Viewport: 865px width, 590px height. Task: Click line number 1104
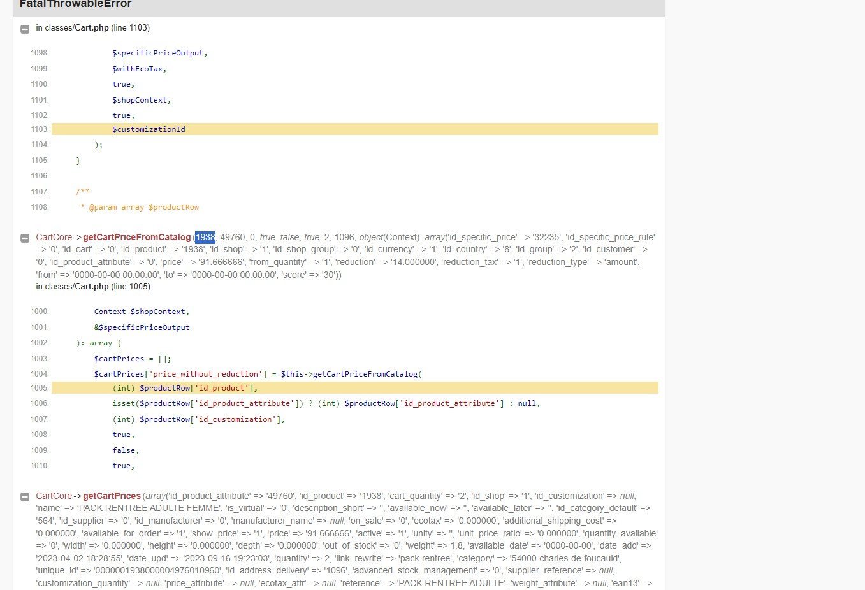[40, 145]
